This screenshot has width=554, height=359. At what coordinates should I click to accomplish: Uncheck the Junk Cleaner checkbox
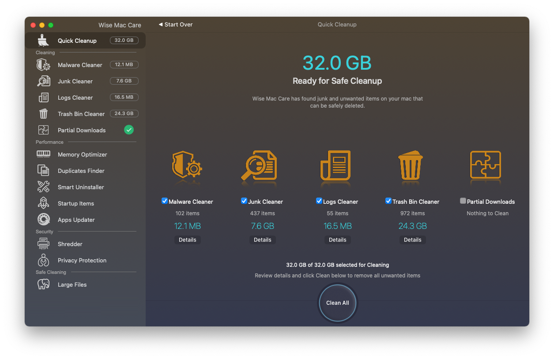(x=244, y=201)
